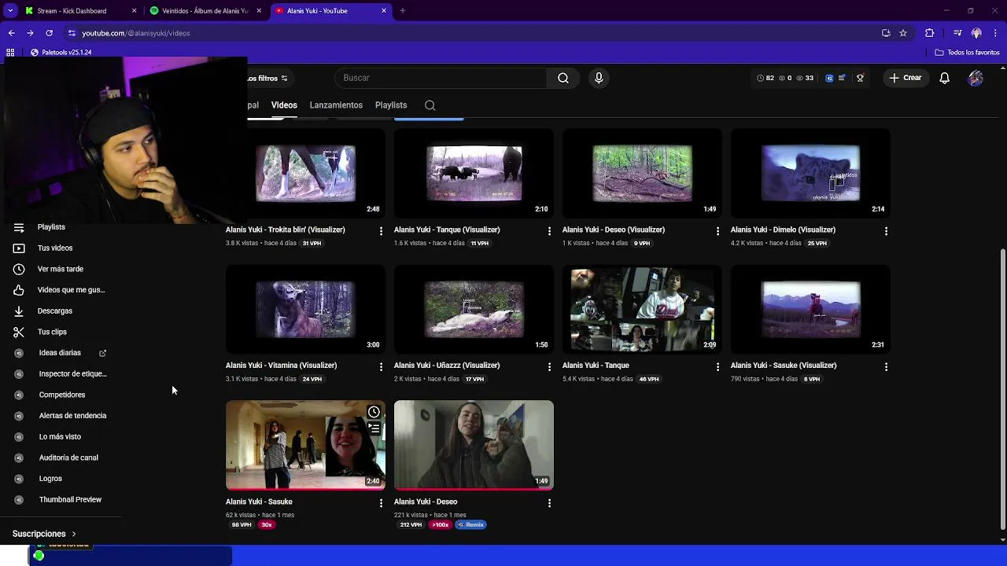
Task: Click the trophy icon in the extension stats bar
Action: 860,78
